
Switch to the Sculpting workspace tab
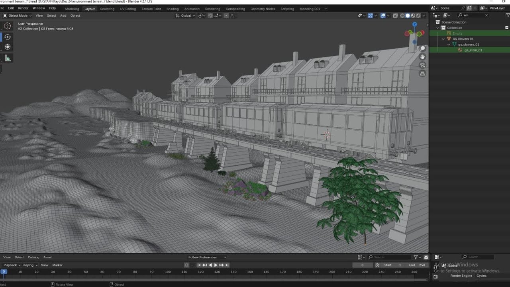[x=107, y=9]
